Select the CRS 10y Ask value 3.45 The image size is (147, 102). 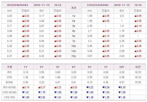coord(90,46)
